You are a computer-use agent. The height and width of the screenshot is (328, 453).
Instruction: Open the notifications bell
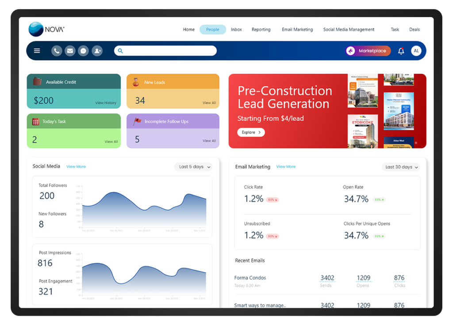(x=401, y=51)
